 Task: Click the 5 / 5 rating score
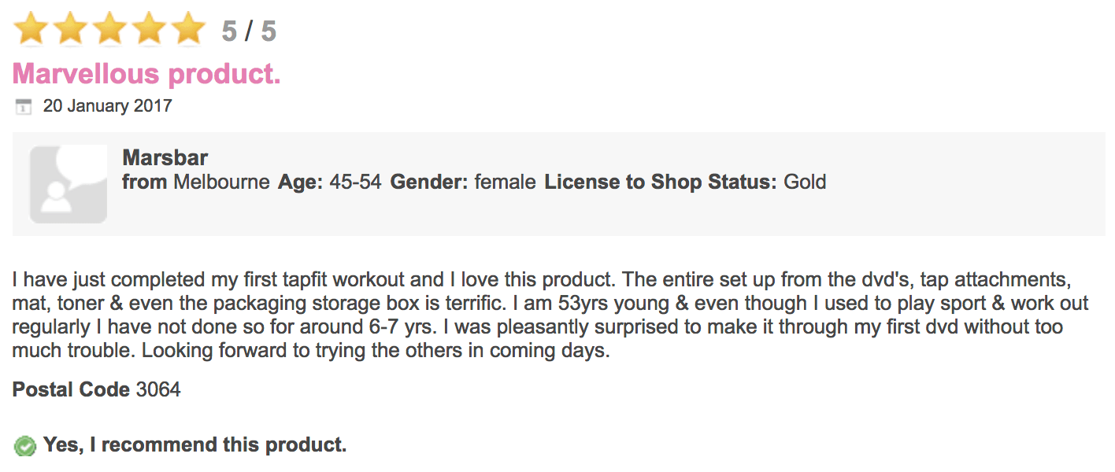(x=249, y=31)
